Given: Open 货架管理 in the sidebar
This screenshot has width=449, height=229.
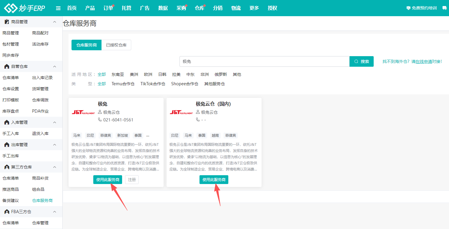Looking at the screenshot, I should 40,89.
